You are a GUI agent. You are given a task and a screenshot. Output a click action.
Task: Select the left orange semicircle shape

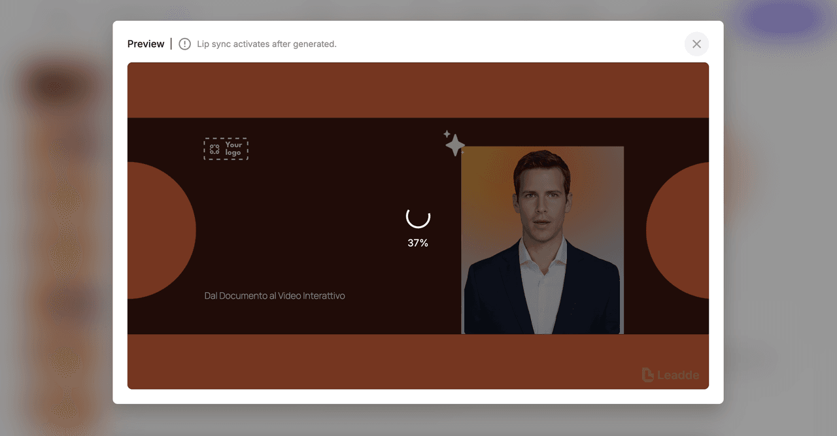coord(160,230)
